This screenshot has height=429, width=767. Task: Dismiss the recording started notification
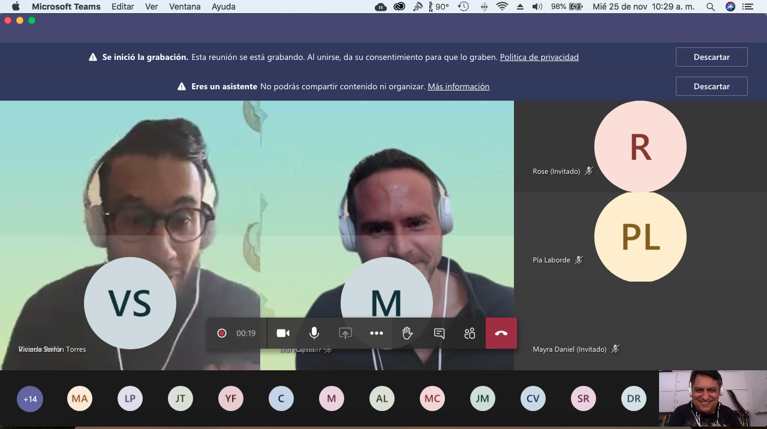711,57
